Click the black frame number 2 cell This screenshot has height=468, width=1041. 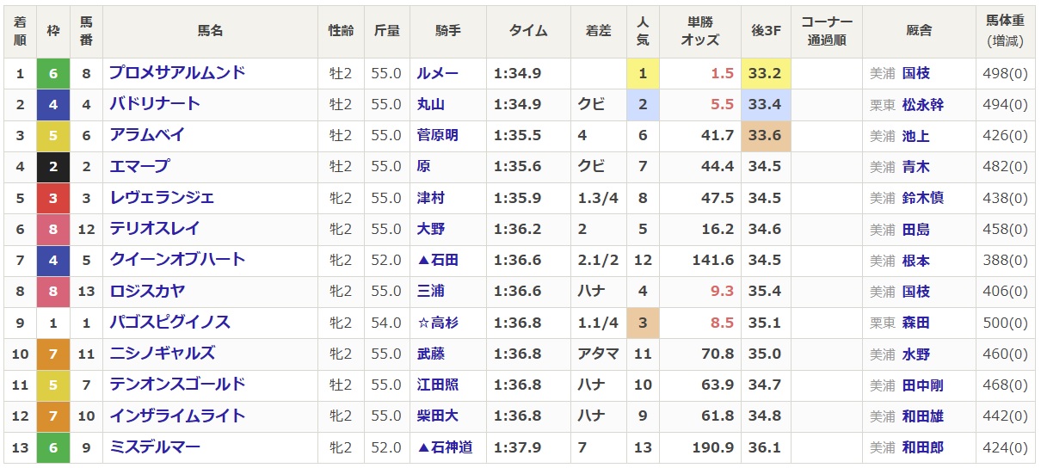pyautogui.click(x=53, y=167)
